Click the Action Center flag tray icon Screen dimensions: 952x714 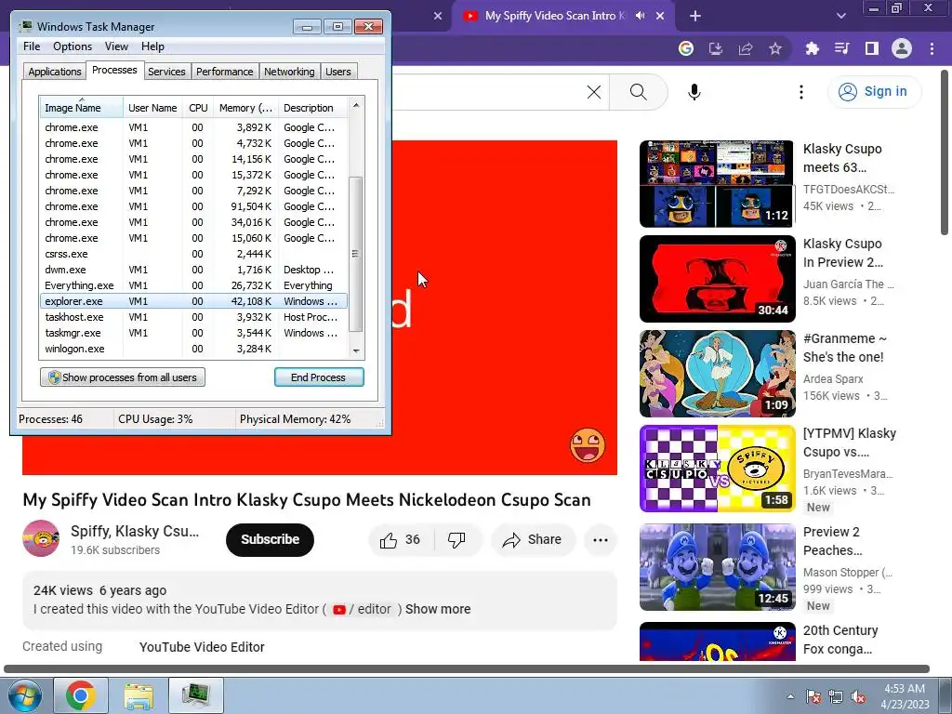pos(813,696)
